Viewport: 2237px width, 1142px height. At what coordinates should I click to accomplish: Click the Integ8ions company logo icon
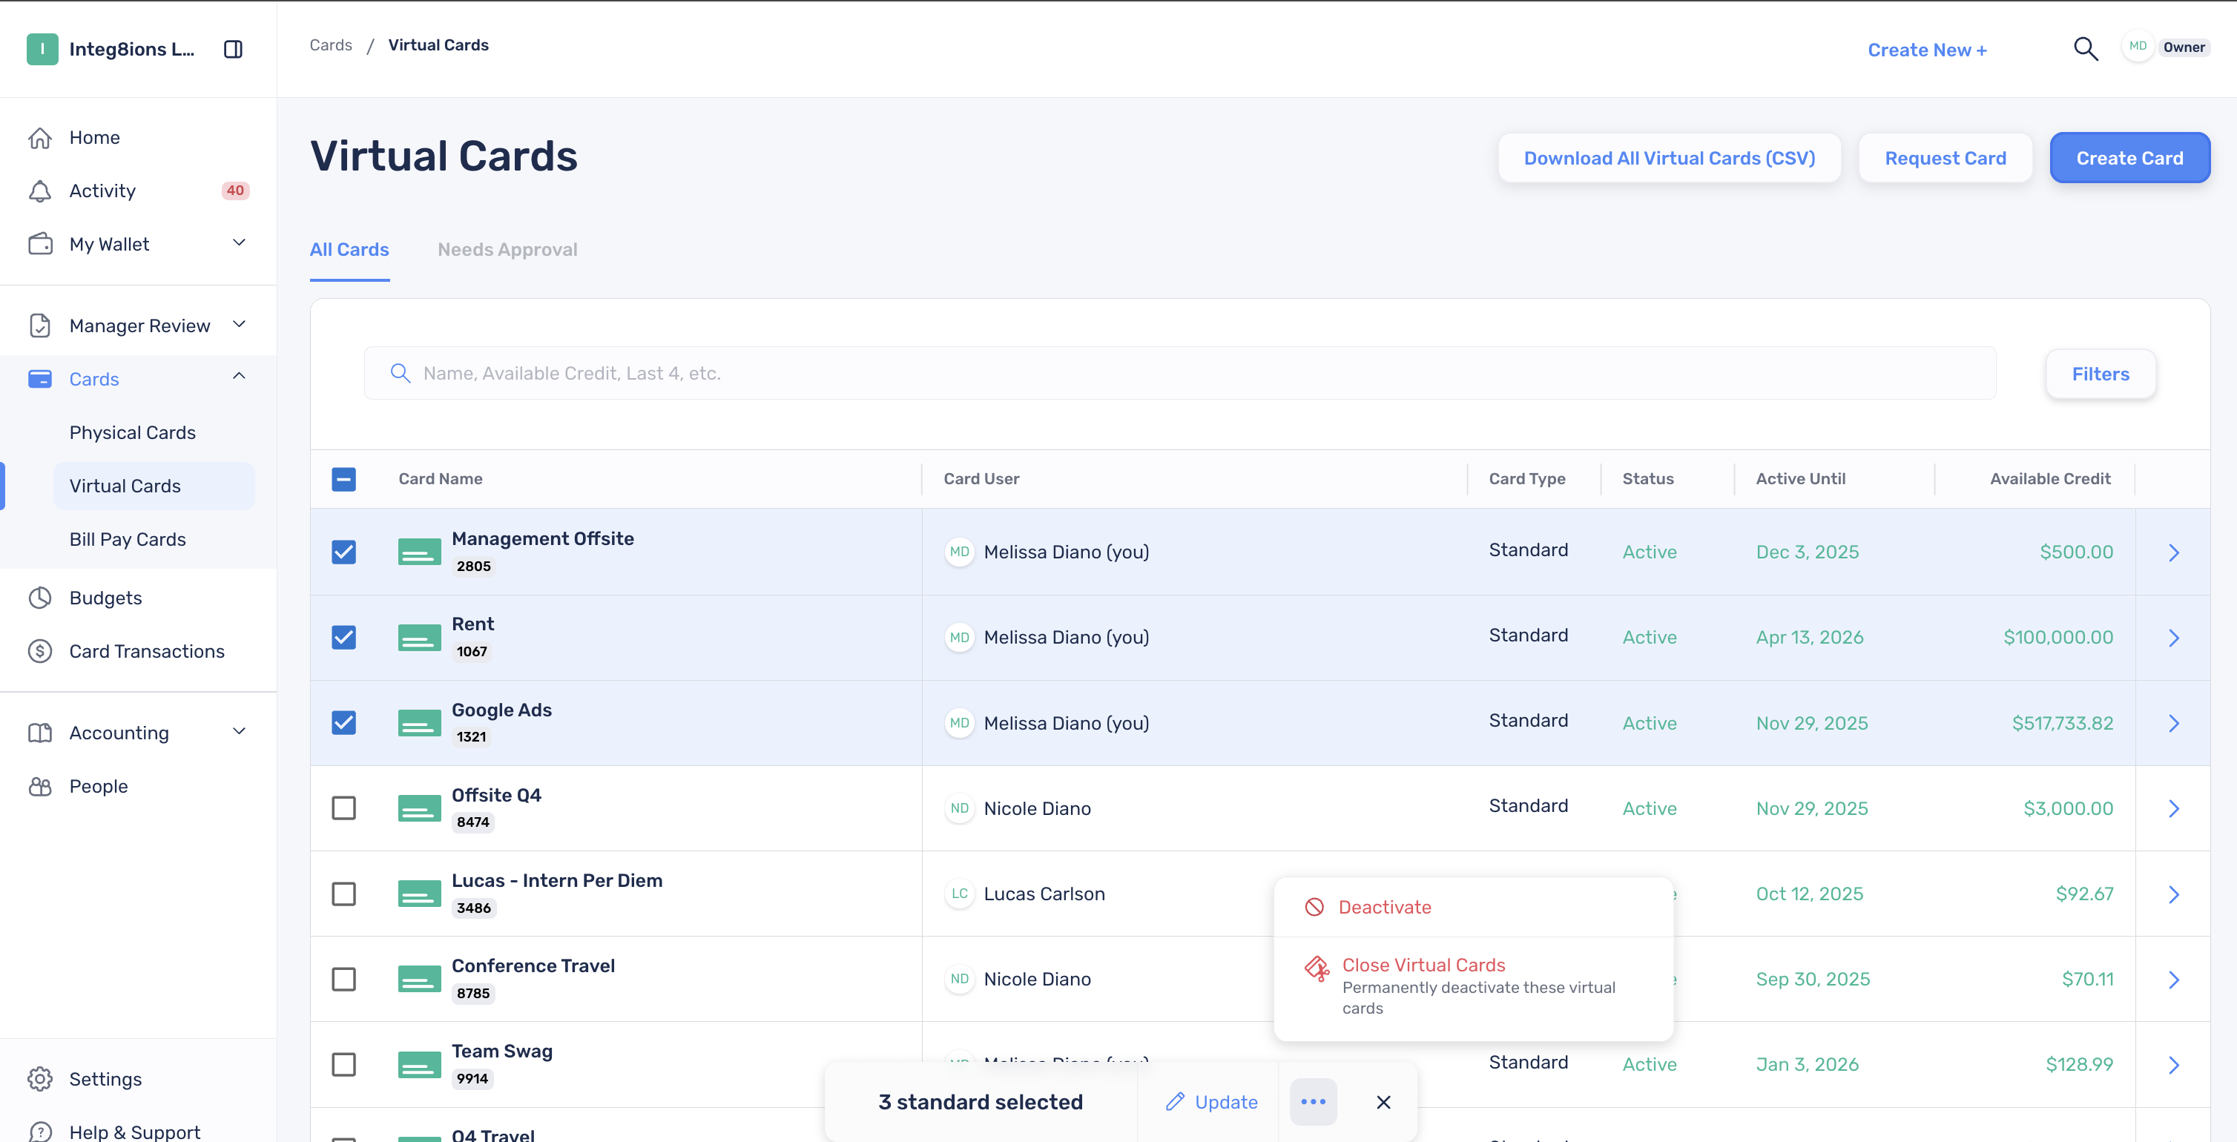[42, 49]
